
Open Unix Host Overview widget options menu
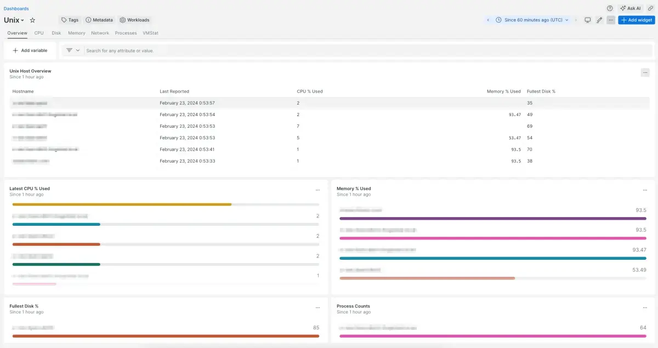645,72
